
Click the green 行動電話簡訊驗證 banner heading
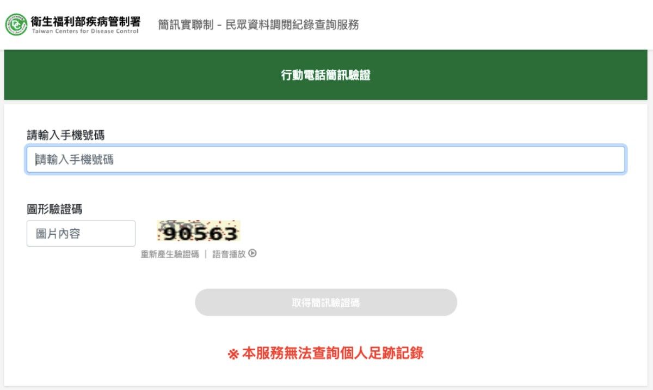326,75
